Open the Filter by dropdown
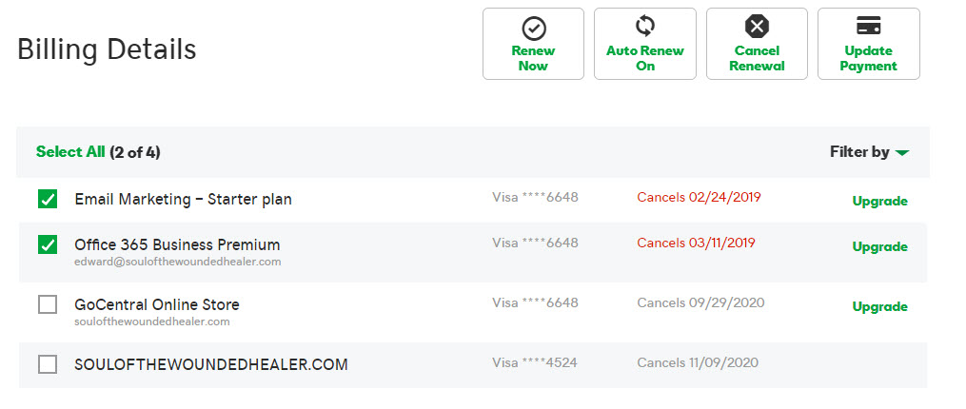Screen dimensions: 966x409 point(869,152)
